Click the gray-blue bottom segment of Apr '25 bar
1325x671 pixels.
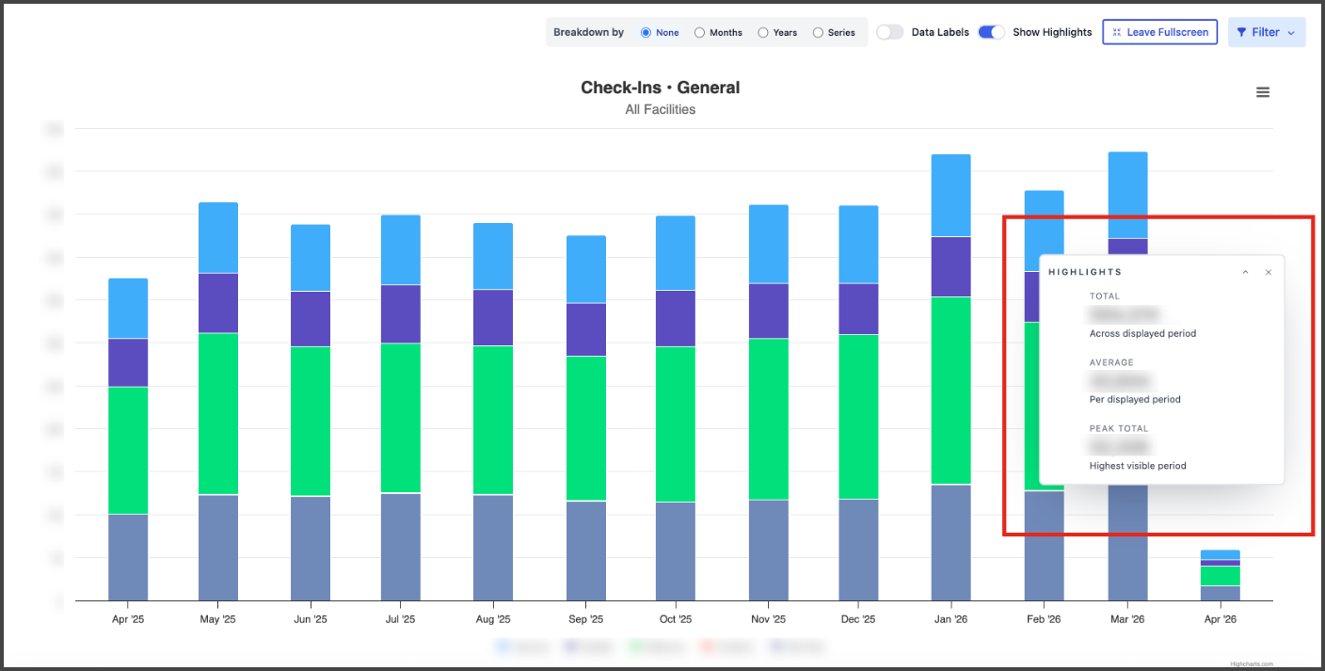[x=128, y=557]
